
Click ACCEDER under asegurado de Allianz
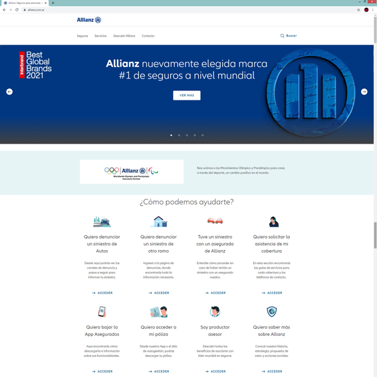(x=215, y=293)
